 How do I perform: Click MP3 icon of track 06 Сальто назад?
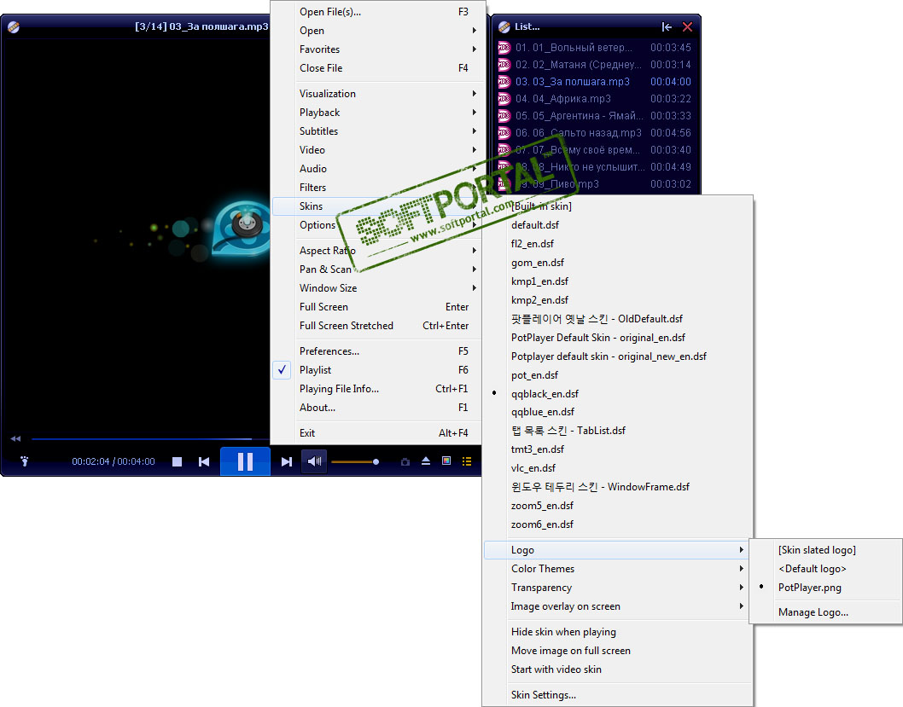point(504,133)
